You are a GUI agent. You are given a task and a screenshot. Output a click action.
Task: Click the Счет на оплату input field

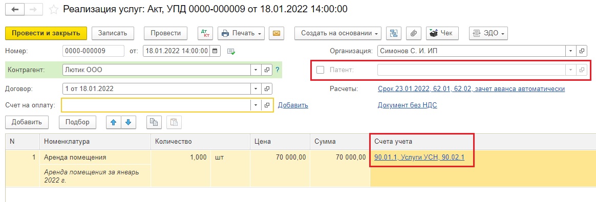point(156,105)
